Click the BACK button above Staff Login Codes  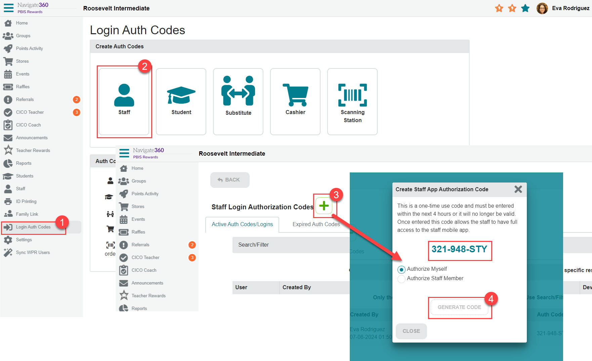(x=230, y=180)
